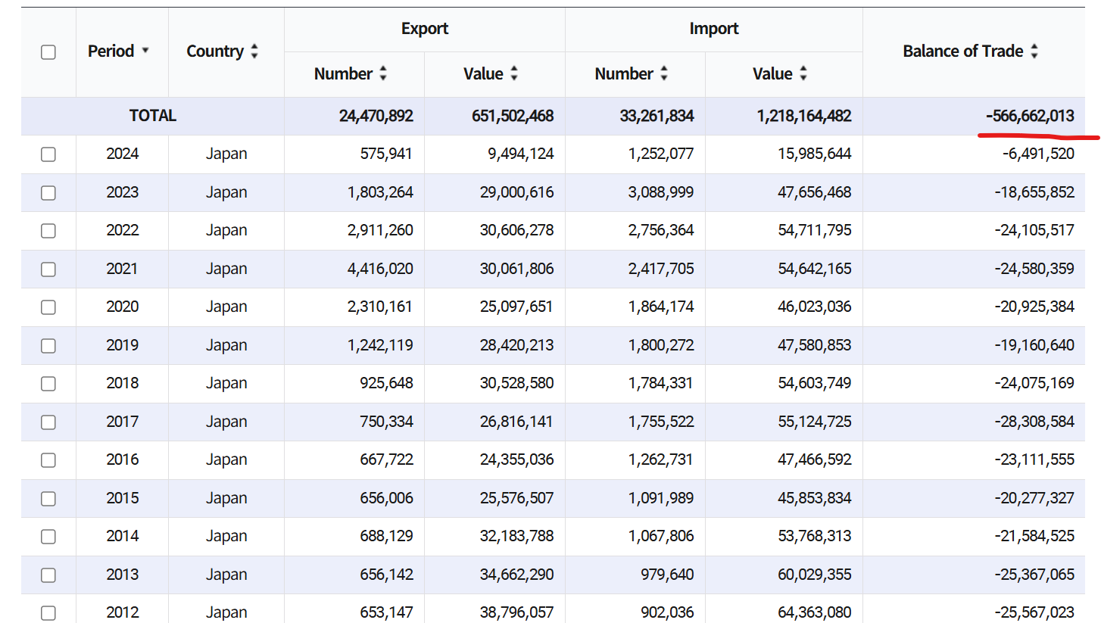
Task: Click the Import column group header
Action: tap(713, 29)
